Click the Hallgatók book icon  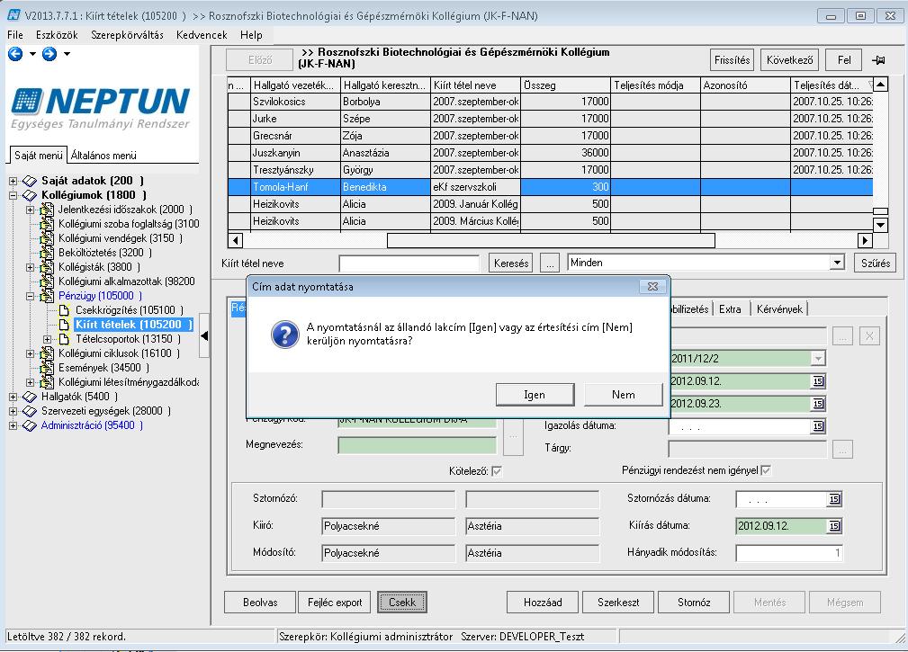point(30,397)
